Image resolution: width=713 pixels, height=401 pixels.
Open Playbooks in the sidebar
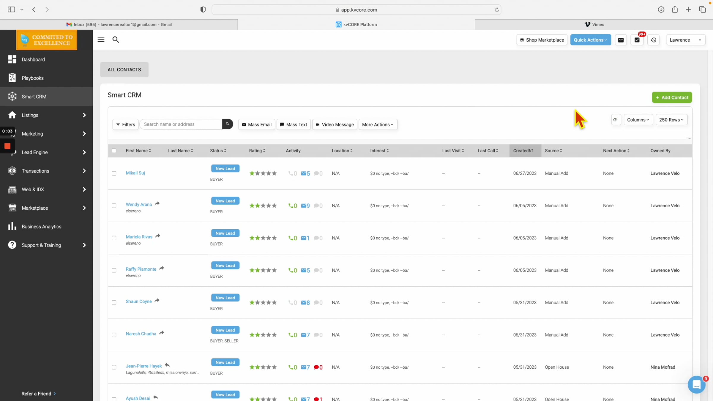(33, 78)
